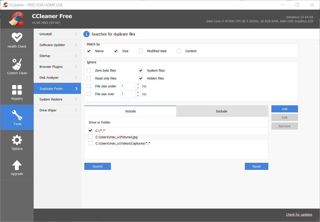Switch to Include tab
The width and height of the screenshot is (320, 222).
click(x=130, y=111)
